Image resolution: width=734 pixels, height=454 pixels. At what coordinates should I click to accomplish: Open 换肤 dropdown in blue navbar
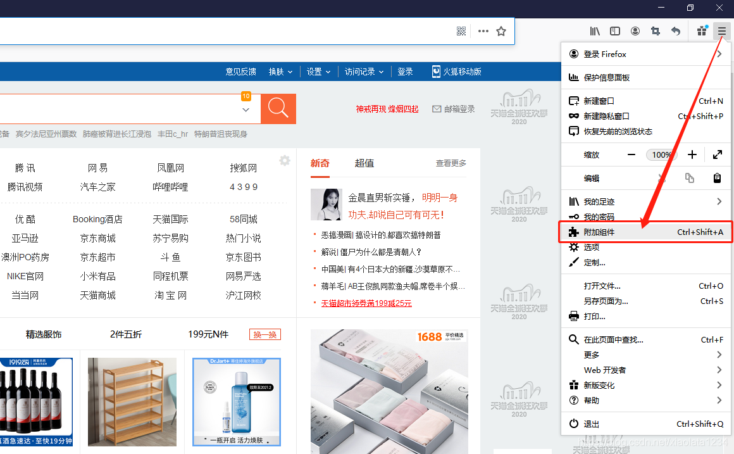tap(280, 72)
